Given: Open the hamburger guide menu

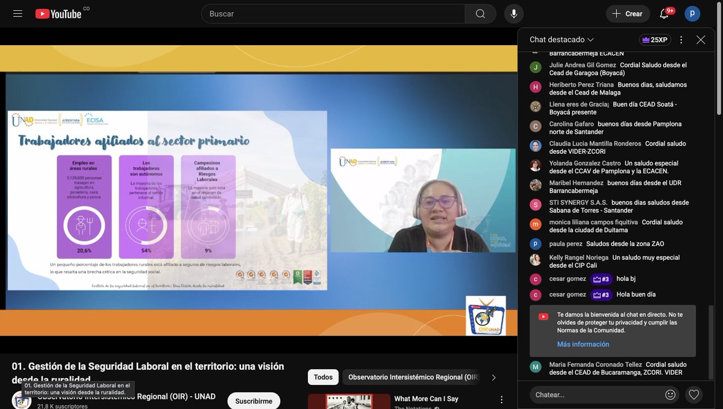Looking at the screenshot, I should pyautogui.click(x=17, y=13).
